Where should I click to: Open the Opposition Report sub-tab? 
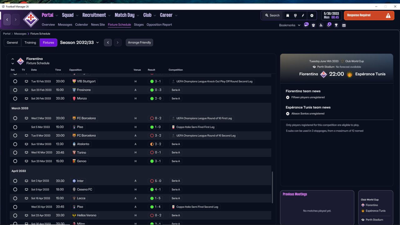[x=159, y=25]
